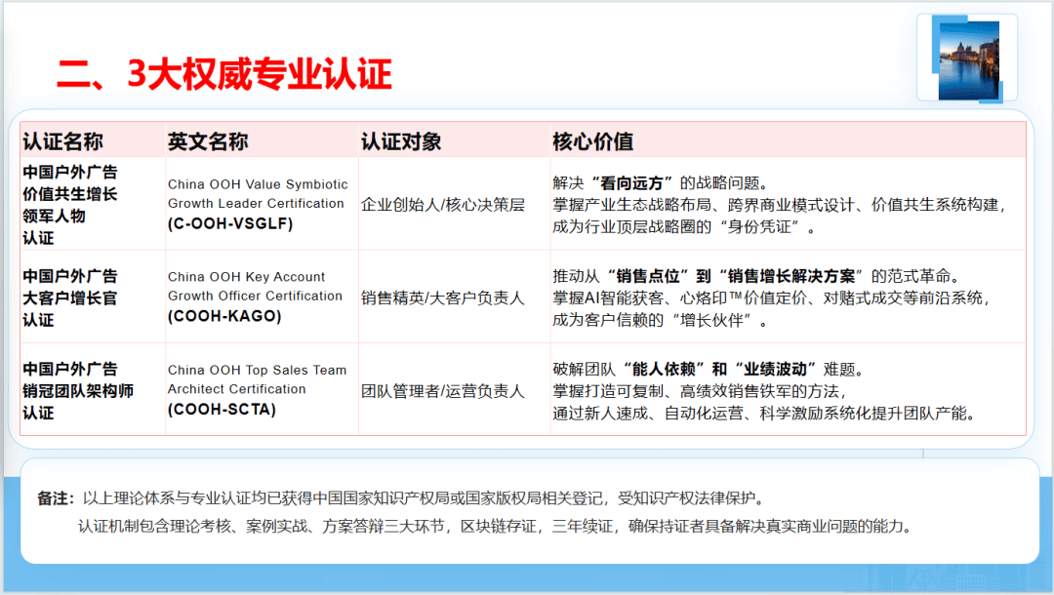This screenshot has height=595, width=1054.
Task: Click the 核心价值 column header
Action: coord(592,141)
